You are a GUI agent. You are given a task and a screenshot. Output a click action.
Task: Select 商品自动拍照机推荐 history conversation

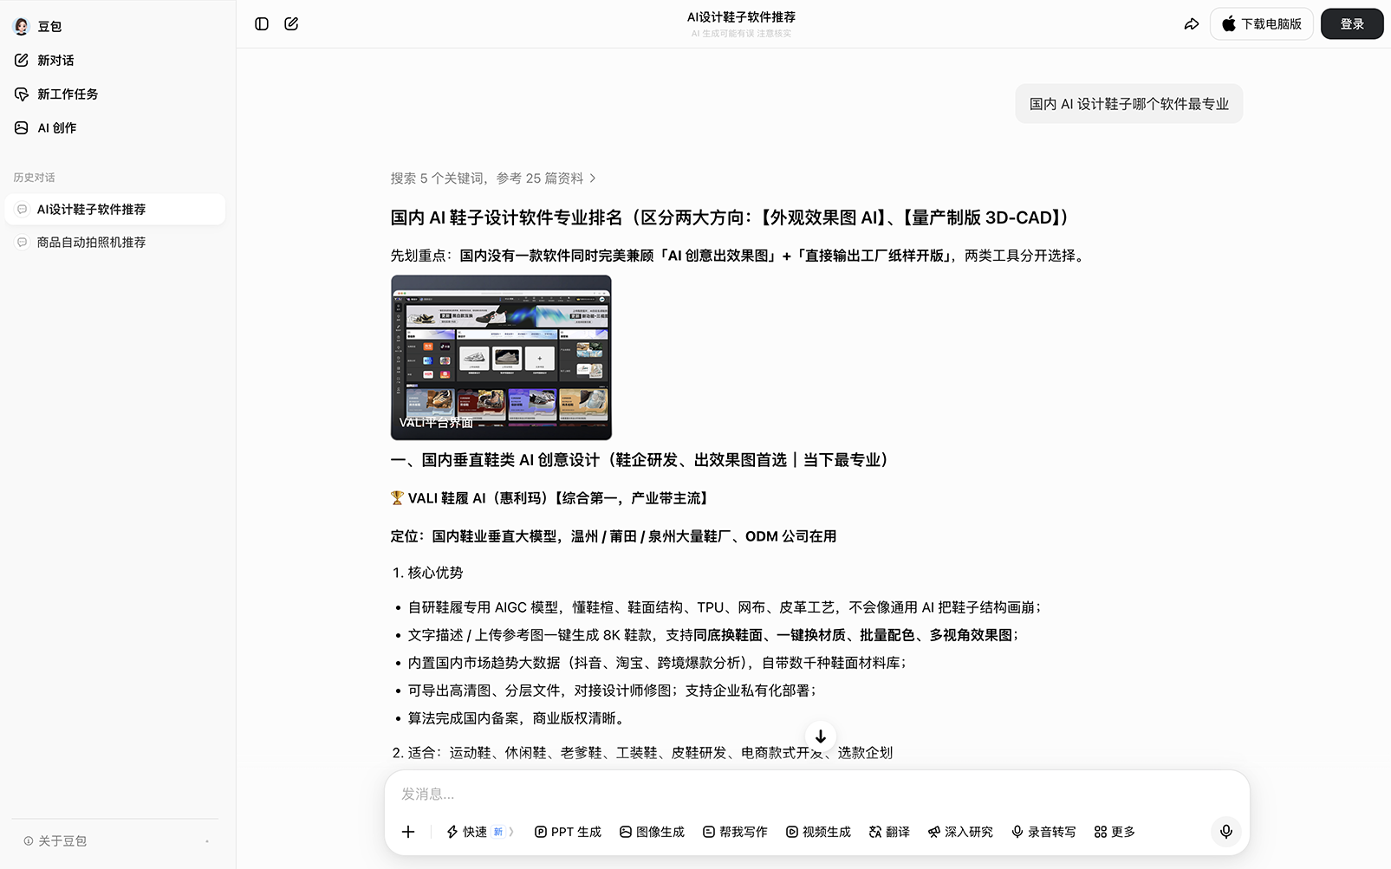tap(114, 242)
